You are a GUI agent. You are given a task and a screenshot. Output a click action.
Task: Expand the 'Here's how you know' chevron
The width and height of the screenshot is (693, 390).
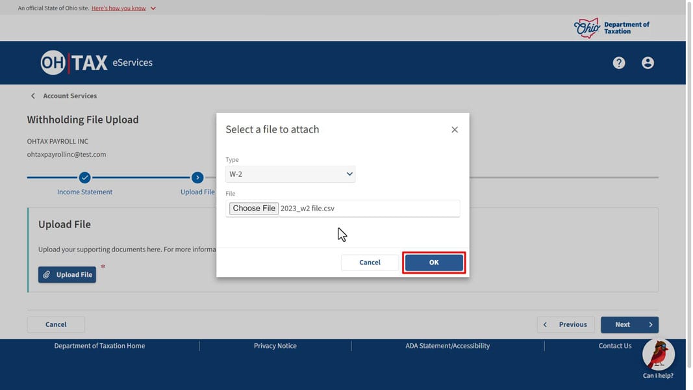[153, 8]
